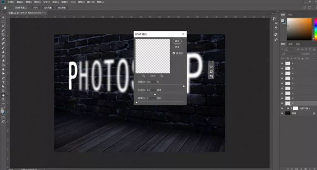Click the 100% button in options bar
This screenshot has width=317, height=170.
36,8
